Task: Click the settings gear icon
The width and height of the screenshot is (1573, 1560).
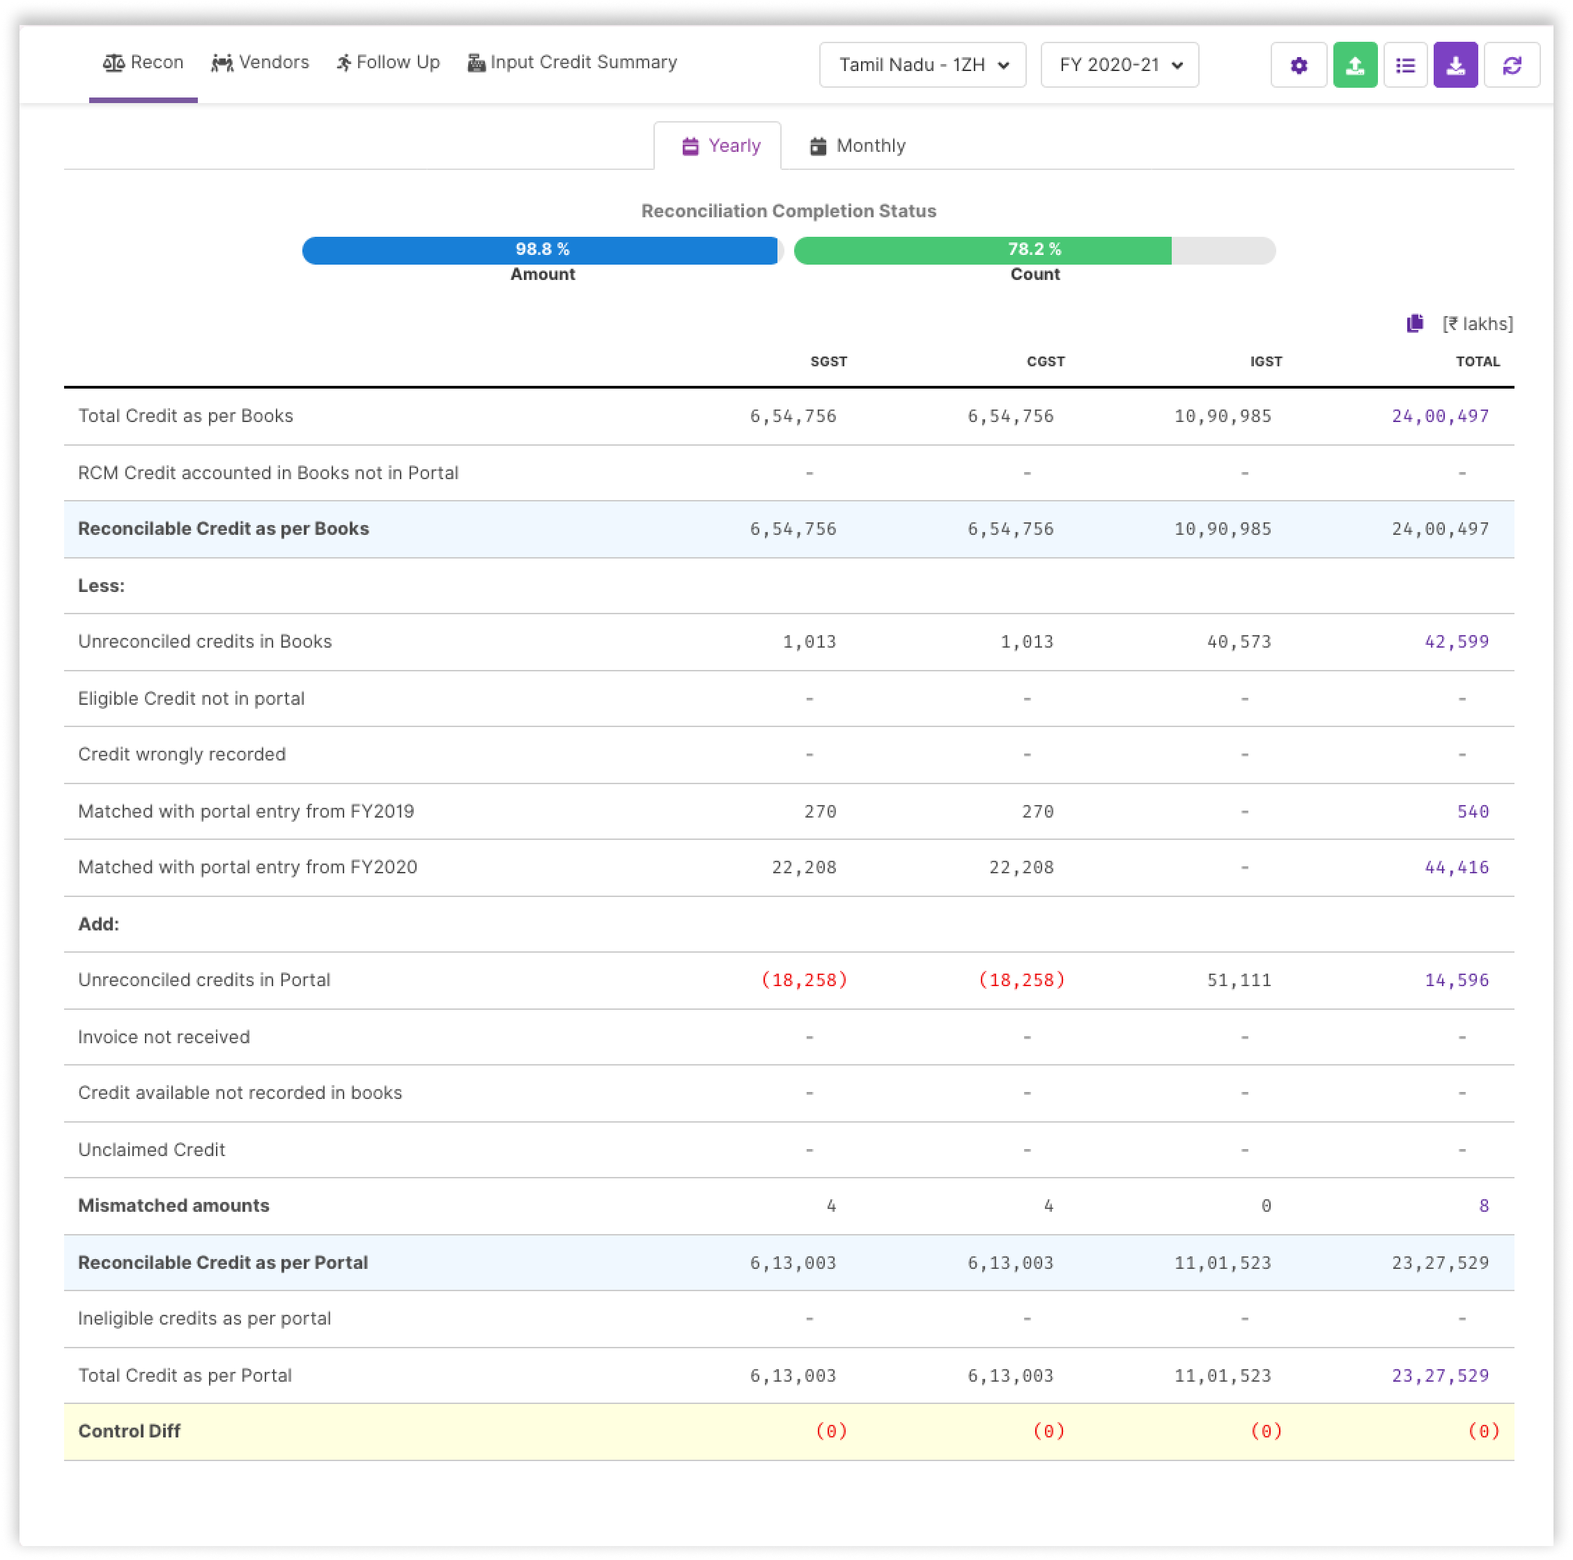Action: point(1298,65)
